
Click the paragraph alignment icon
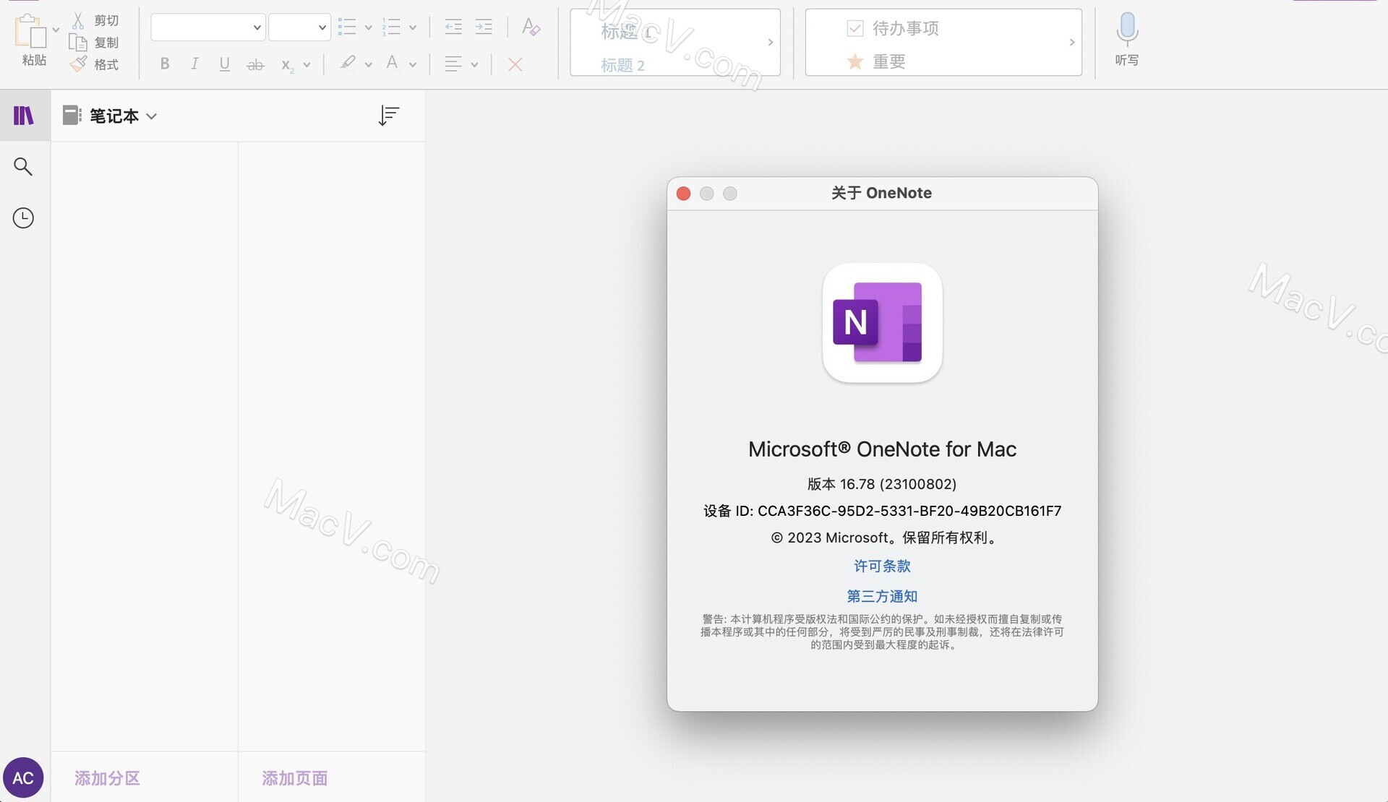point(453,64)
